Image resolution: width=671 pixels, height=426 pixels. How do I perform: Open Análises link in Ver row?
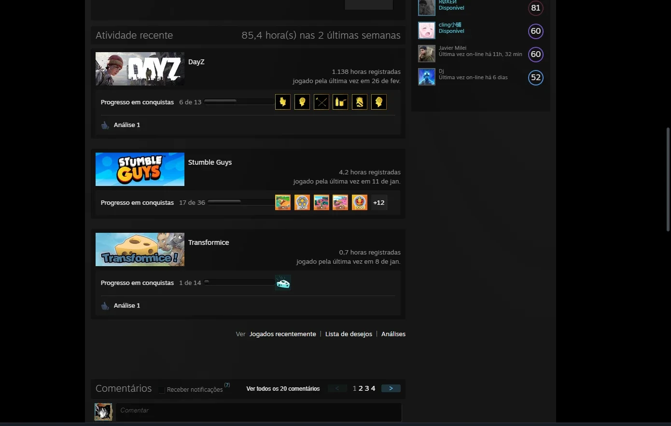pos(393,334)
